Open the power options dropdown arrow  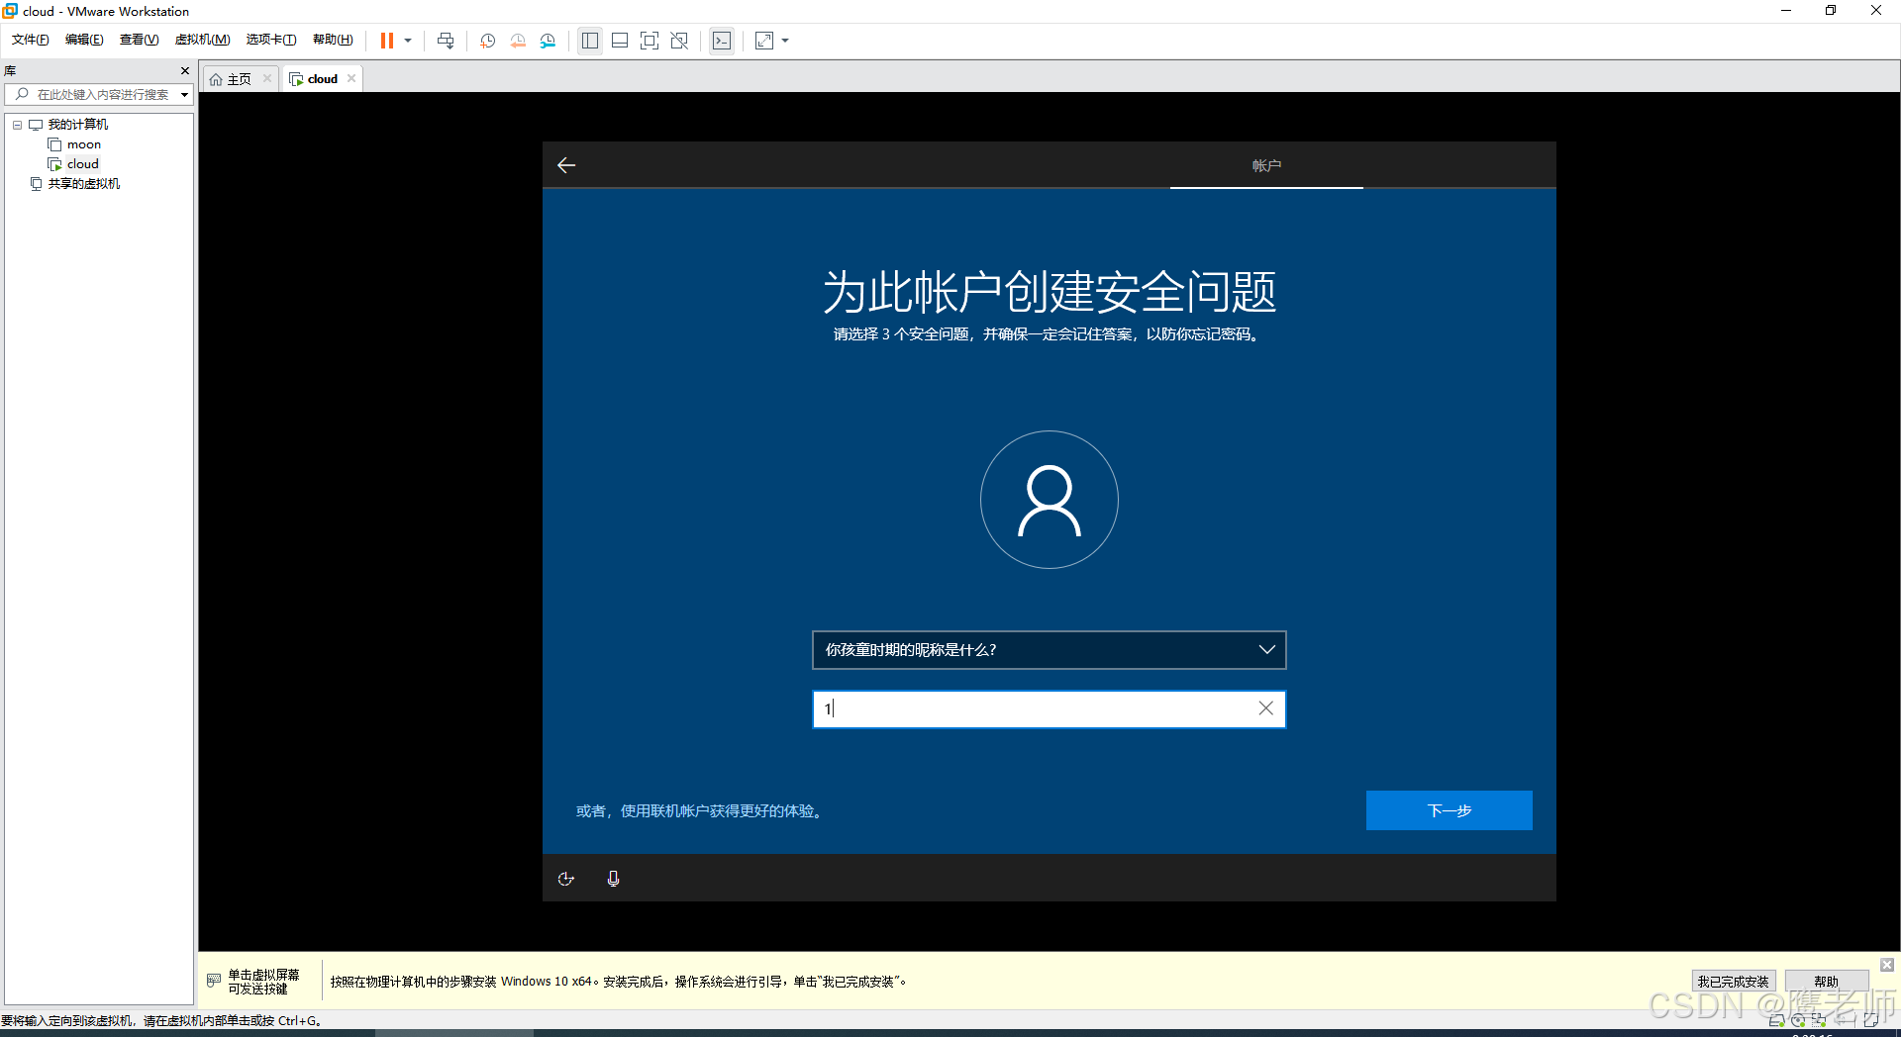pos(408,41)
